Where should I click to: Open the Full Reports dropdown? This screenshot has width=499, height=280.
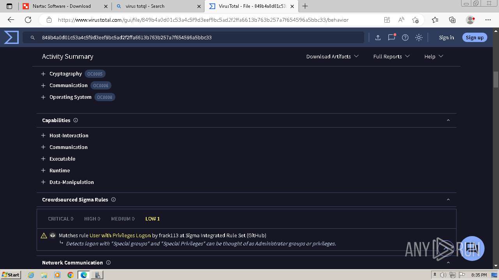391,56
